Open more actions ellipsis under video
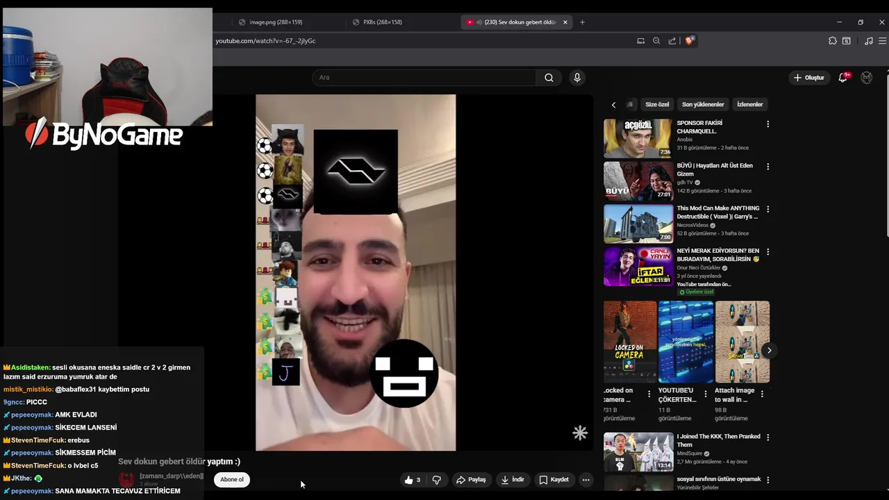Screen dimensions: 889x500 click(x=586, y=480)
